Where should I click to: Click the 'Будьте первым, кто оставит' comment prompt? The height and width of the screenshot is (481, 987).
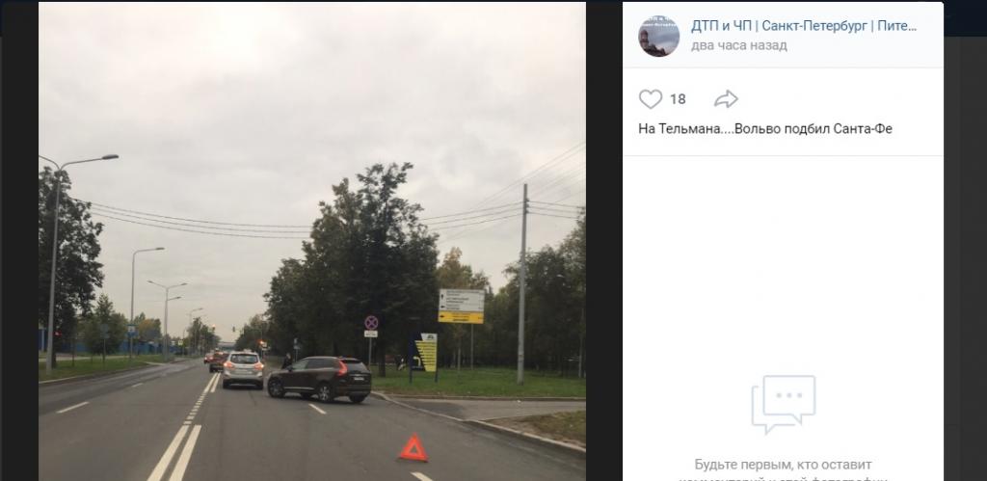click(x=783, y=465)
